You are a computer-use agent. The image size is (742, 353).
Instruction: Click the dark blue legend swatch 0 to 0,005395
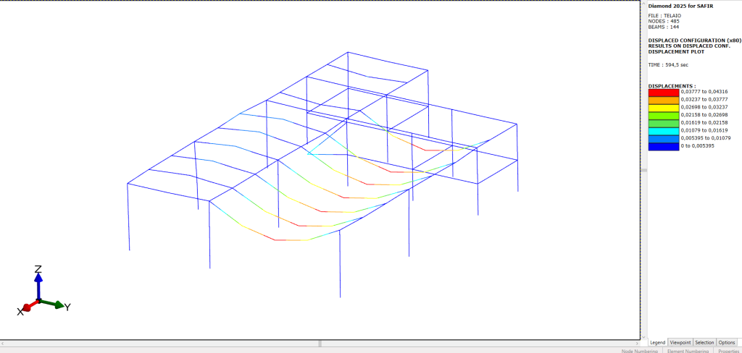(x=664, y=146)
